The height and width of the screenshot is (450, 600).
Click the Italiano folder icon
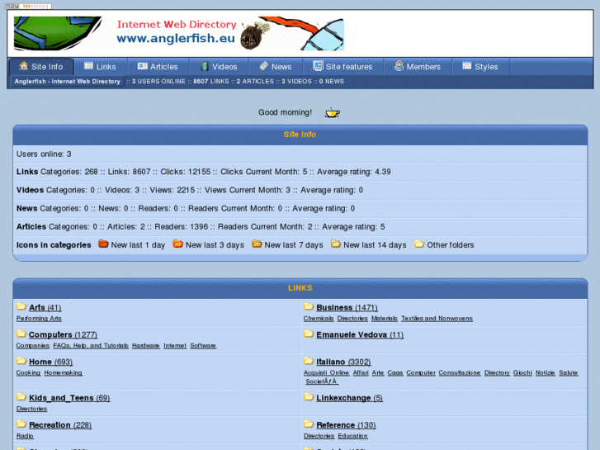(309, 361)
